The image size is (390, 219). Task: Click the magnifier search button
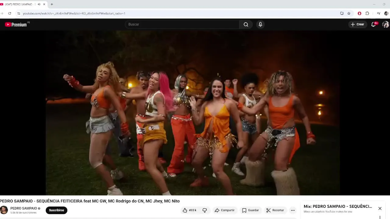(246, 24)
